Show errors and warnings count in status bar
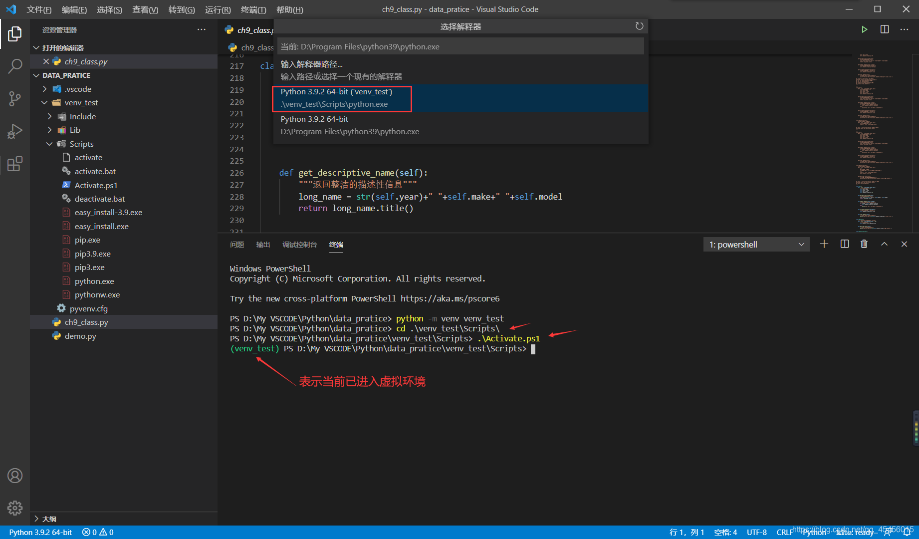The width and height of the screenshot is (919, 539). (98, 532)
